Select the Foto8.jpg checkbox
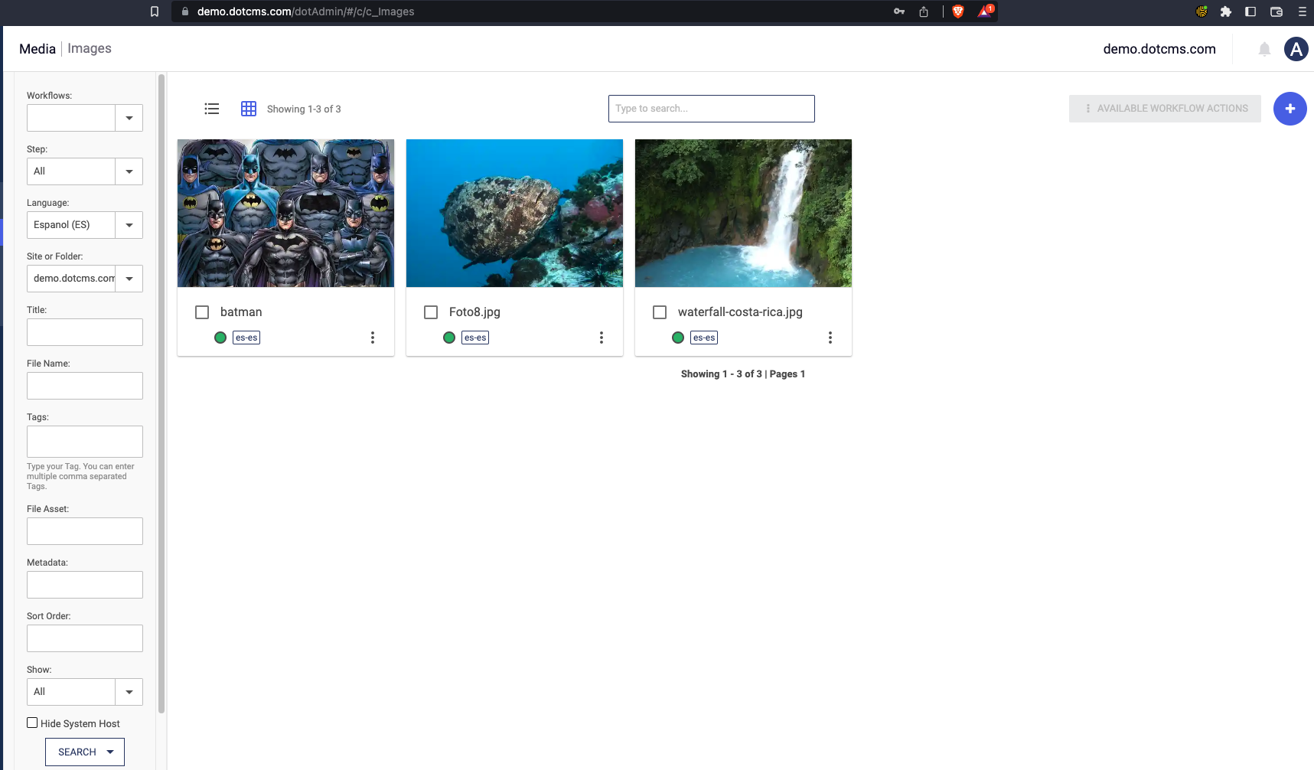This screenshot has width=1314, height=770. pyautogui.click(x=431, y=312)
